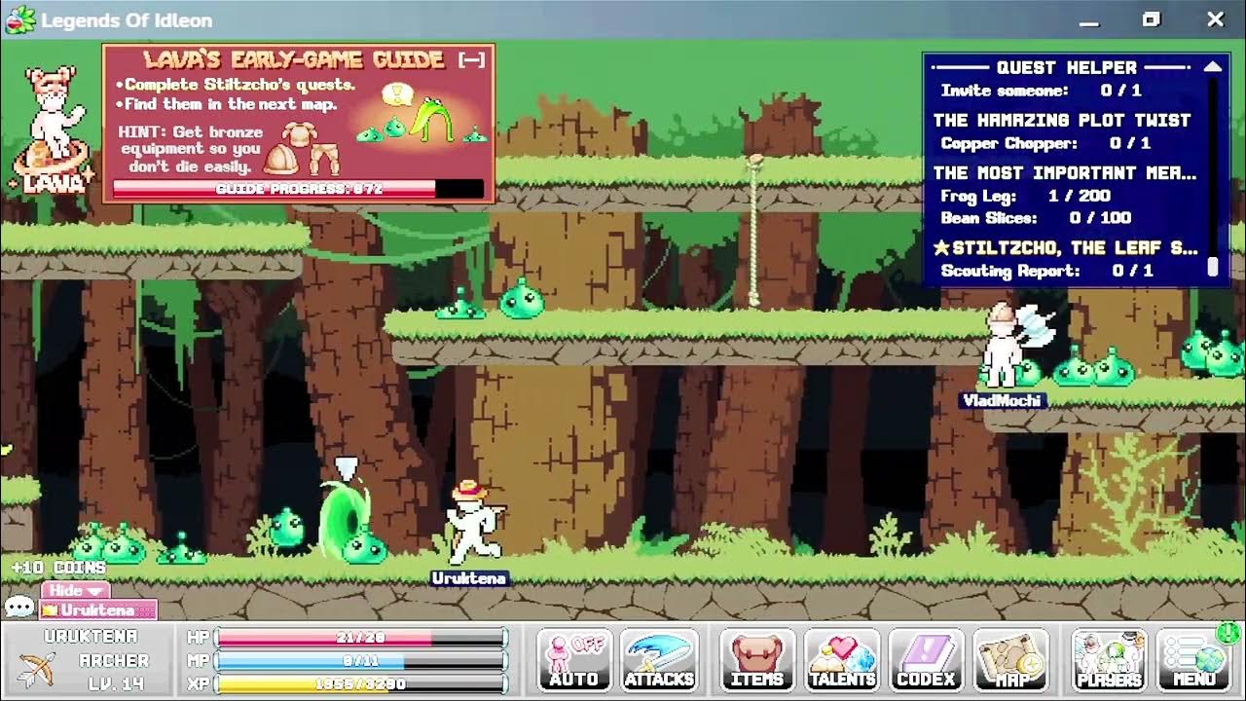The width and height of the screenshot is (1246, 701).
Task: Open the chat speech bubble icon
Action: click(x=19, y=608)
